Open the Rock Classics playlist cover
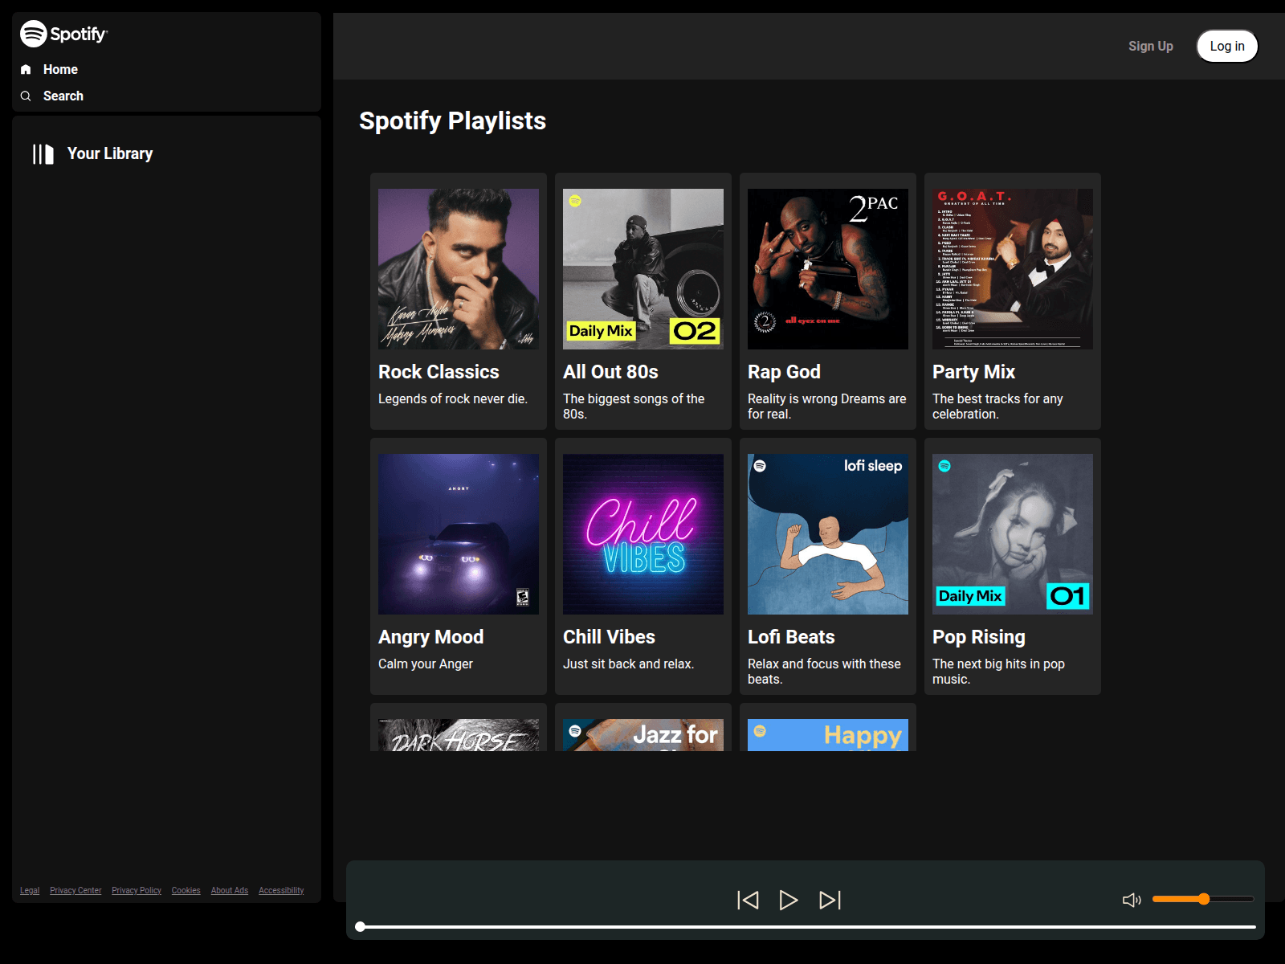 coord(459,269)
